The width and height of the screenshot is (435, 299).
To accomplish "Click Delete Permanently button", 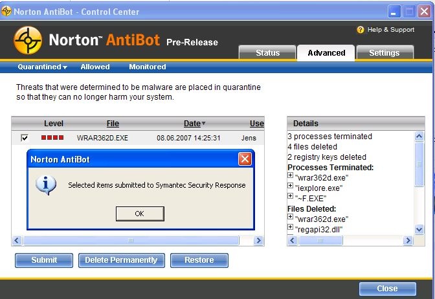I will coord(121,260).
